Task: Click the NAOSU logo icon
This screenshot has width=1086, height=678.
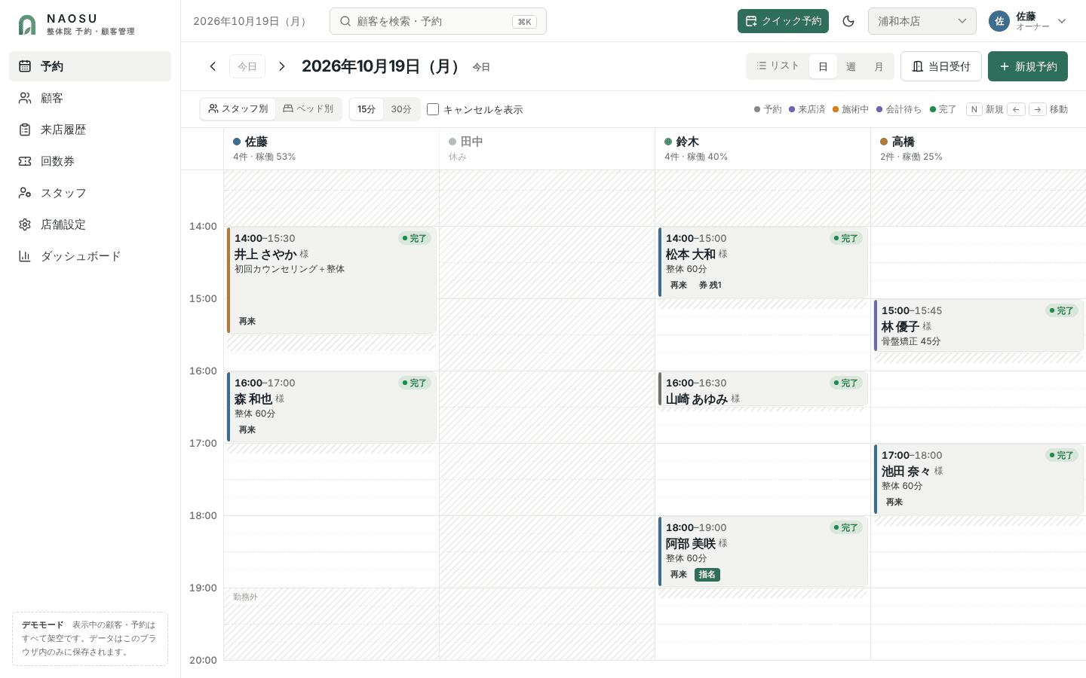Action: pos(27,25)
